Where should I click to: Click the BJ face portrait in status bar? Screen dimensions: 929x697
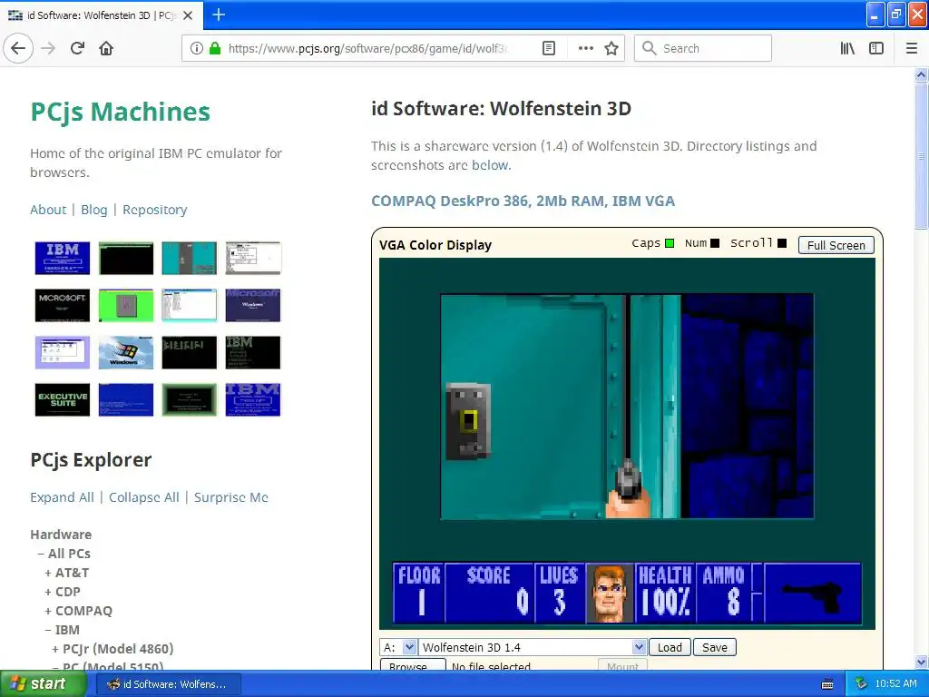(609, 593)
